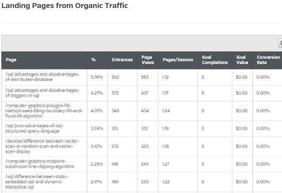The image size is (282, 193).
Task: Click pages/session value 1.24
Action: point(166,111)
